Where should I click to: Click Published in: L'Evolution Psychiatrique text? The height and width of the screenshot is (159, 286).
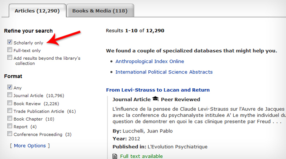[160, 147]
